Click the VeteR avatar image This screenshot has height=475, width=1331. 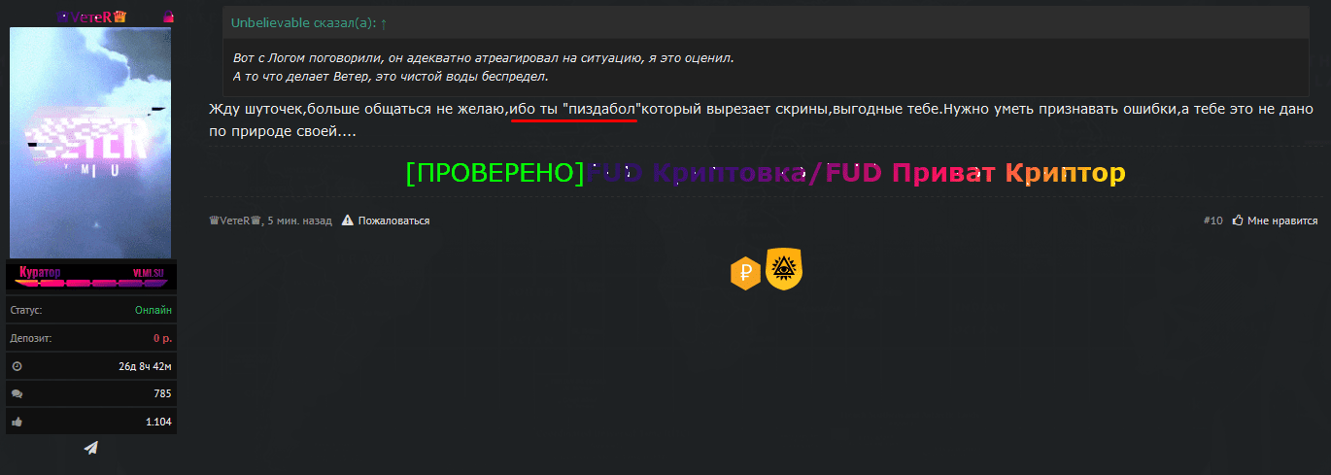tap(90, 144)
